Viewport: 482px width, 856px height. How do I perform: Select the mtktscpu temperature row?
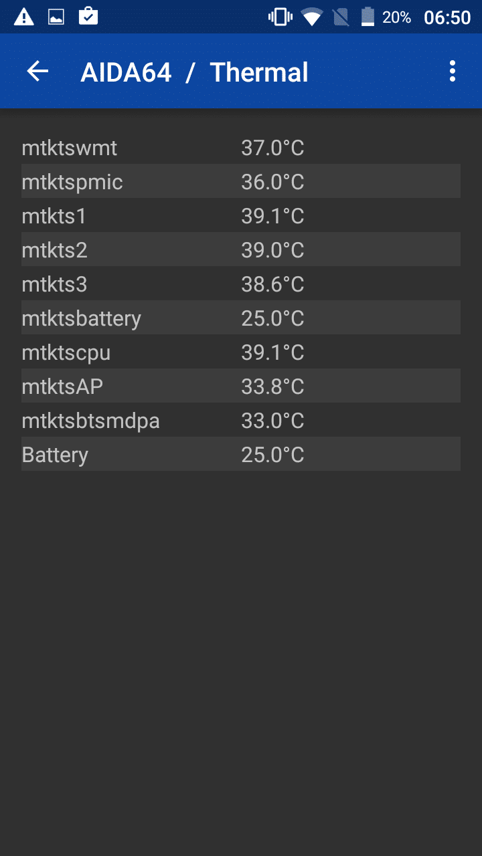(x=241, y=352)
